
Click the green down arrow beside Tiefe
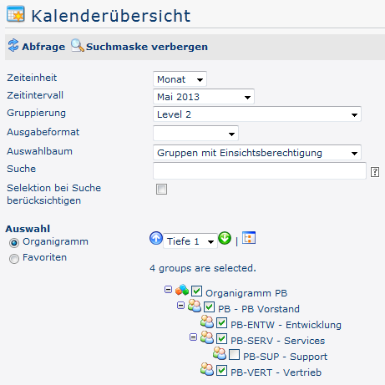[225, 238]
